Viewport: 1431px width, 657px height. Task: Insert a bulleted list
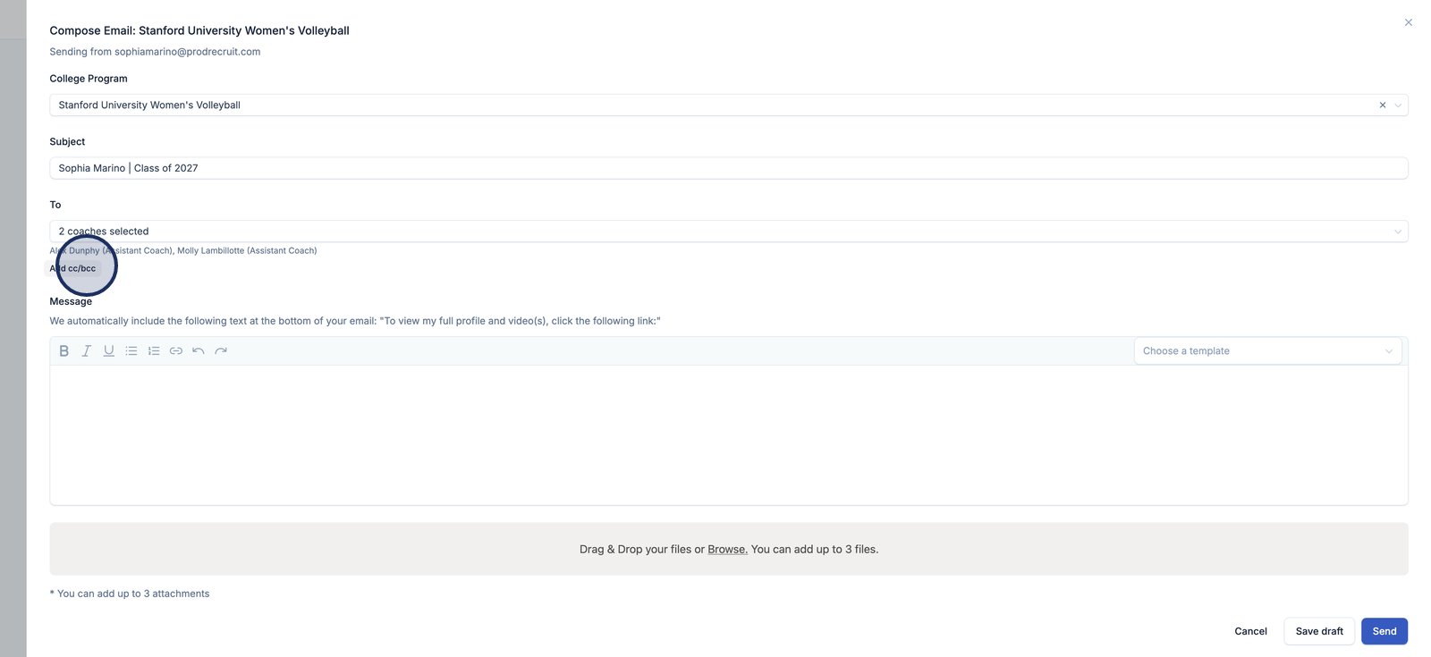click(131, 351)
